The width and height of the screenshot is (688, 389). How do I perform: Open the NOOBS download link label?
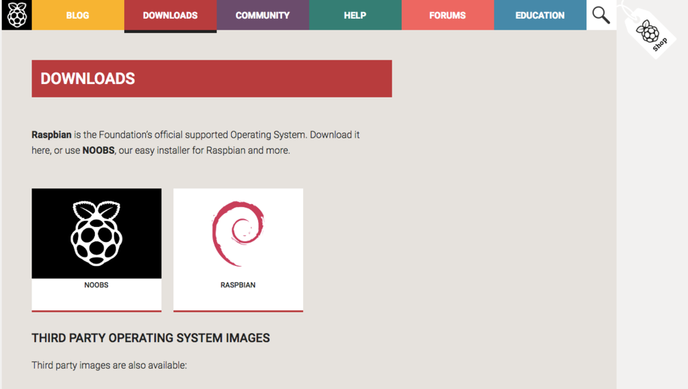point(97,285)
